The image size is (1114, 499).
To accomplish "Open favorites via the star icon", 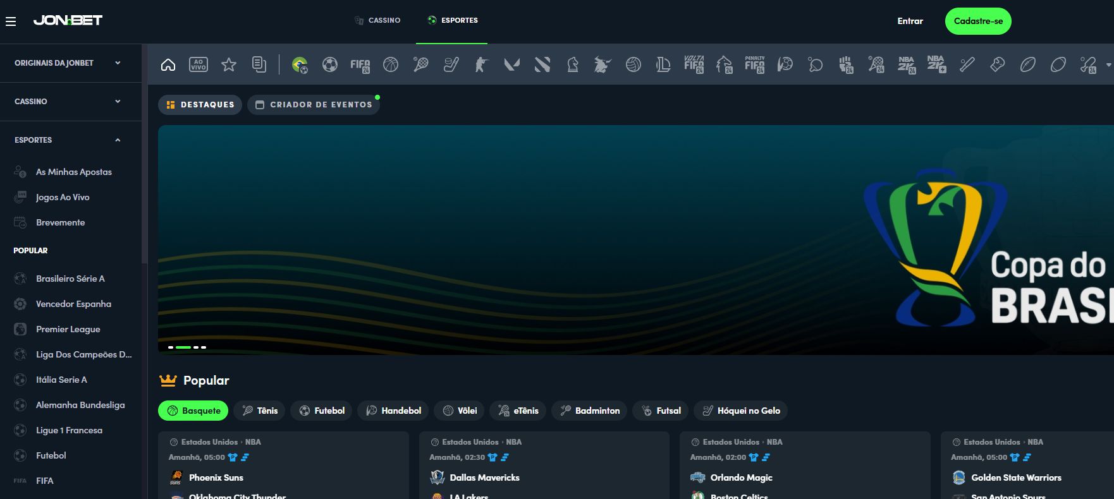I will coord(229,64).
